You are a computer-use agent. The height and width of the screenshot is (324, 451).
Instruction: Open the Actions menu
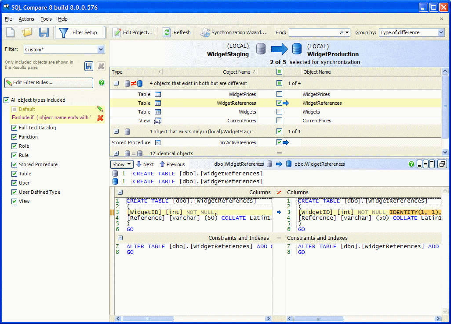tap(26, 19)
